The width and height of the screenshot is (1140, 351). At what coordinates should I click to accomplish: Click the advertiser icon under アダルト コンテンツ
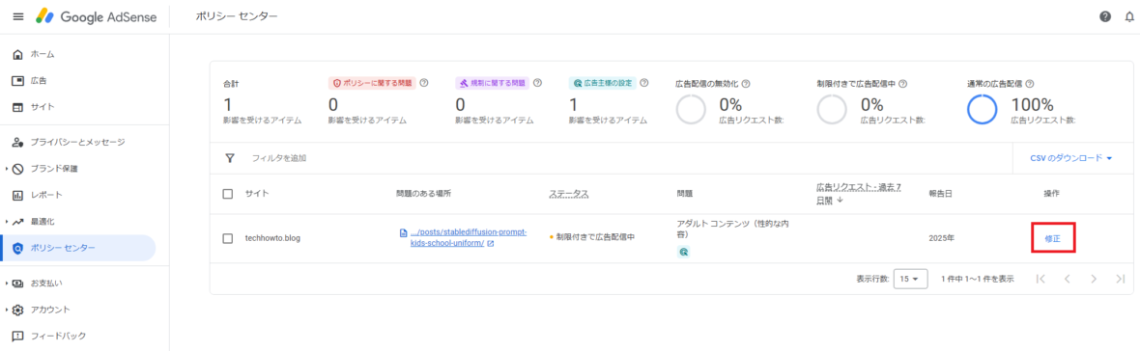[x=683, y=252]
